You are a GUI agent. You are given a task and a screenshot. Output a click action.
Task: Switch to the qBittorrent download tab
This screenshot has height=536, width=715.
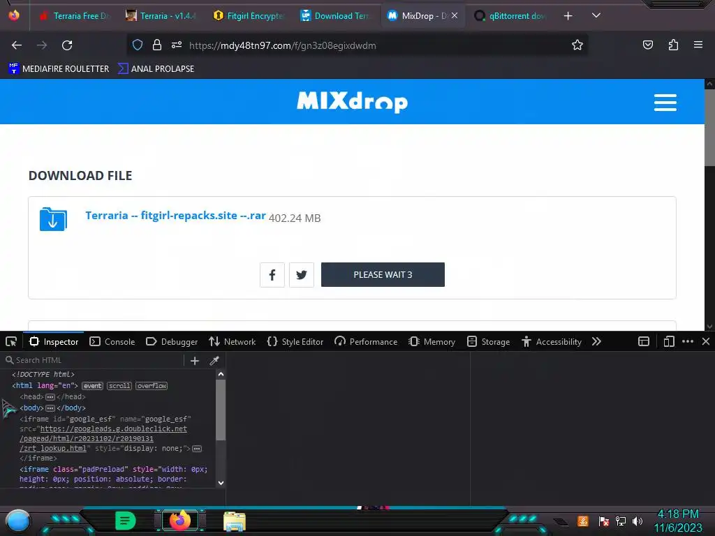510,16
